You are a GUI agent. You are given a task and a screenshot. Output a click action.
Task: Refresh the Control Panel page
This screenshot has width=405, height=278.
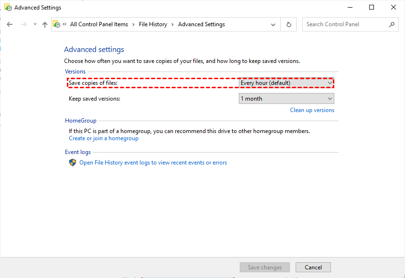(x=288, y=24)
